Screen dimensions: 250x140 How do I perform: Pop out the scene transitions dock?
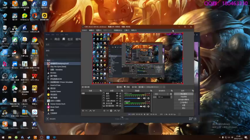(x=172, y=91)
